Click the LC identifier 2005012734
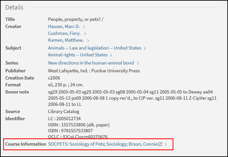 68,119
